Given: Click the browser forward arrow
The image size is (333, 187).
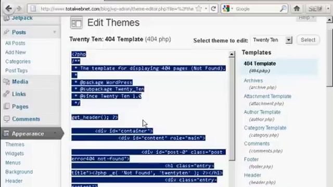Looking at the screenshot, I should pyautogui.click(x=19, y=9).
